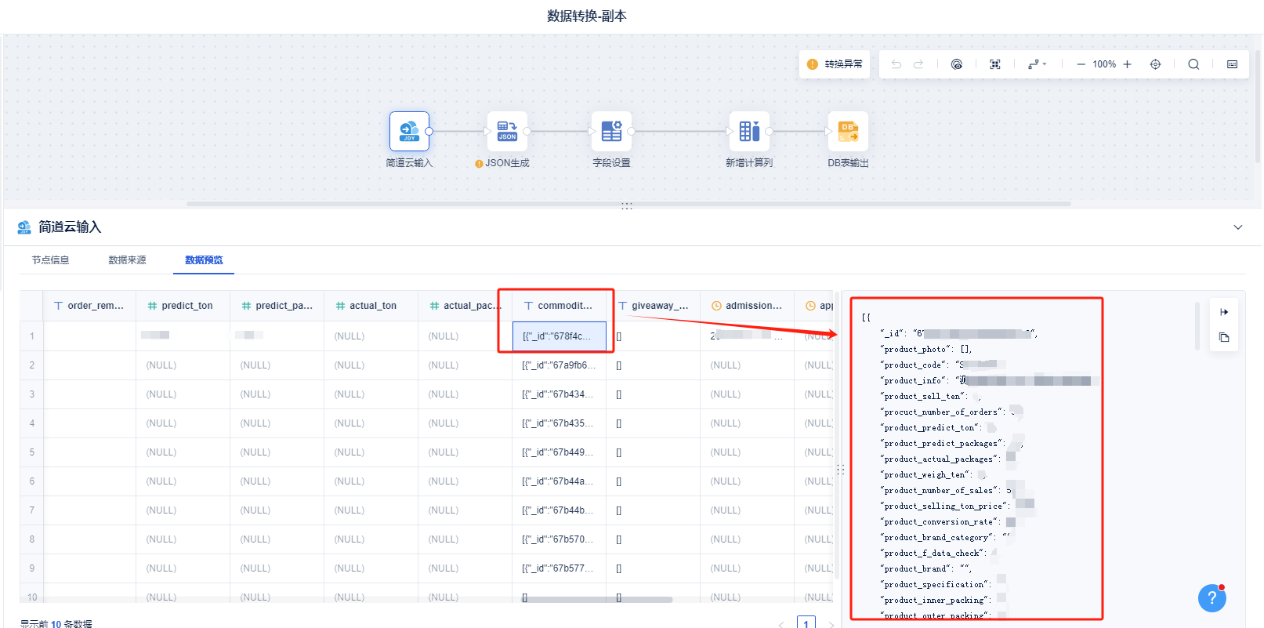Open canvas search magnifier
1264x628 pixels.
click(1193, 64)
